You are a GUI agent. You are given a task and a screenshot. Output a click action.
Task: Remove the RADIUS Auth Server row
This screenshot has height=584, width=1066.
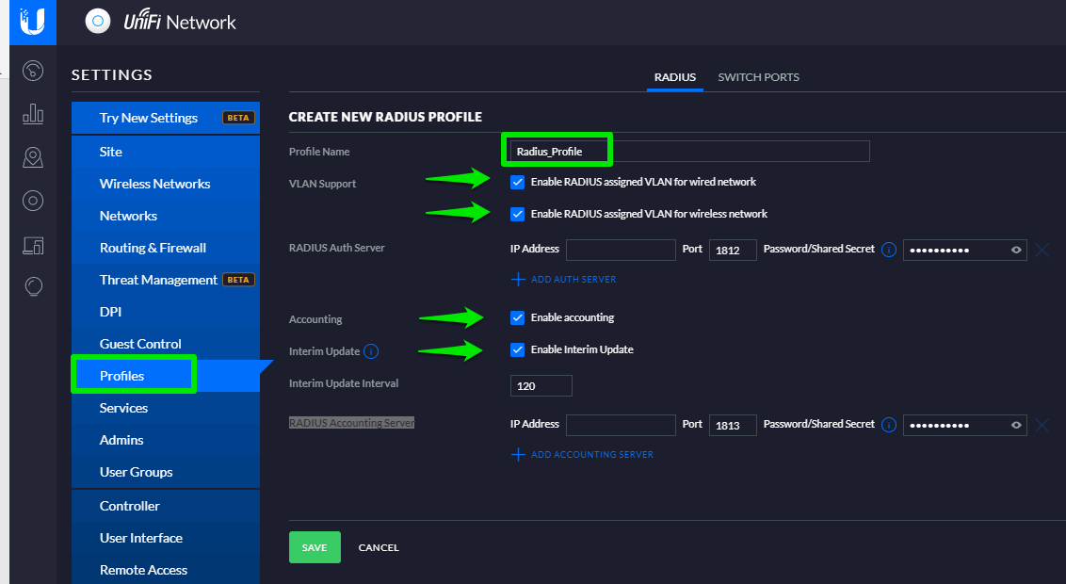pos(1042,250)
